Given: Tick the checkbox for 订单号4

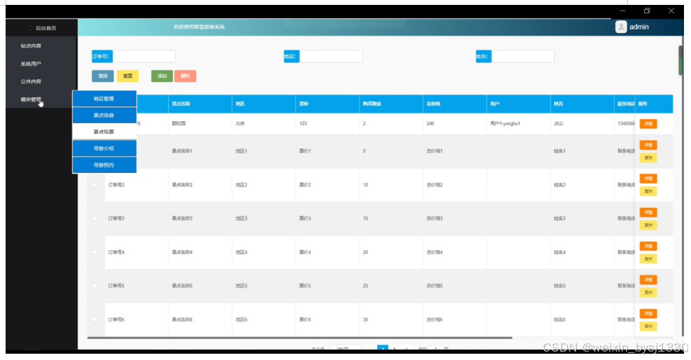Looking at the screenshot, I should [x=94, y=252].
